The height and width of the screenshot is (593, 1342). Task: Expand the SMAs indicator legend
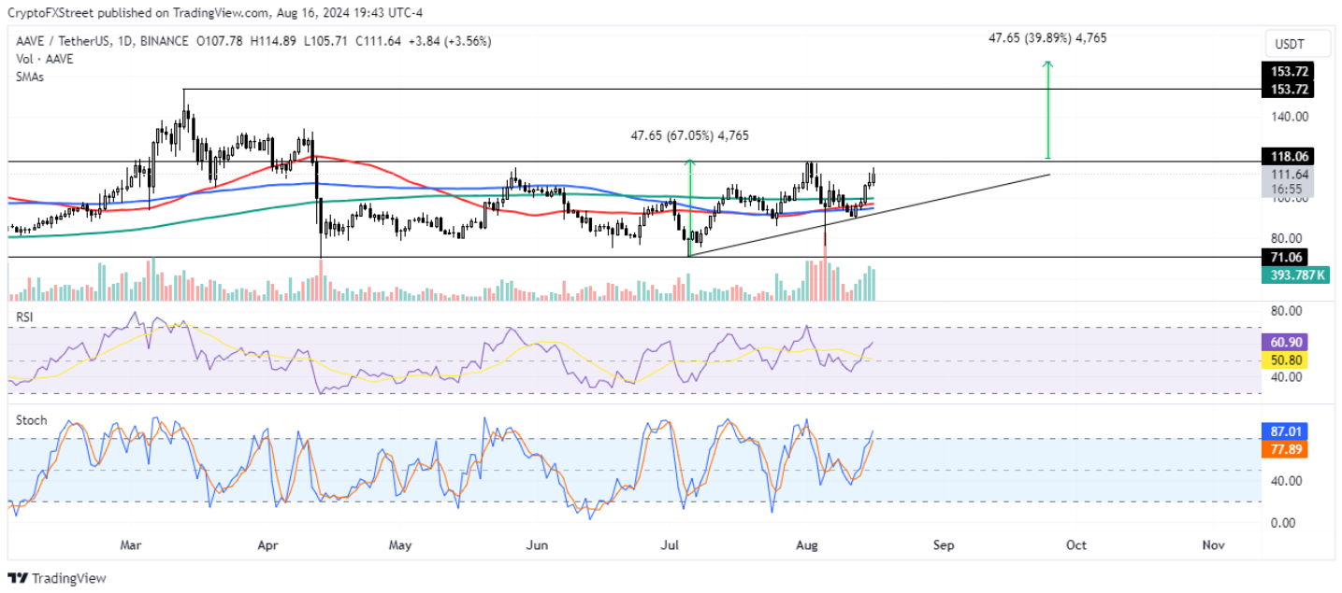(x=29, y=77)
